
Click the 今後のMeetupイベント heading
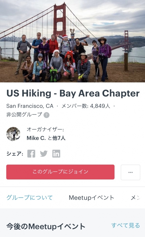click(x=46, y=227)
